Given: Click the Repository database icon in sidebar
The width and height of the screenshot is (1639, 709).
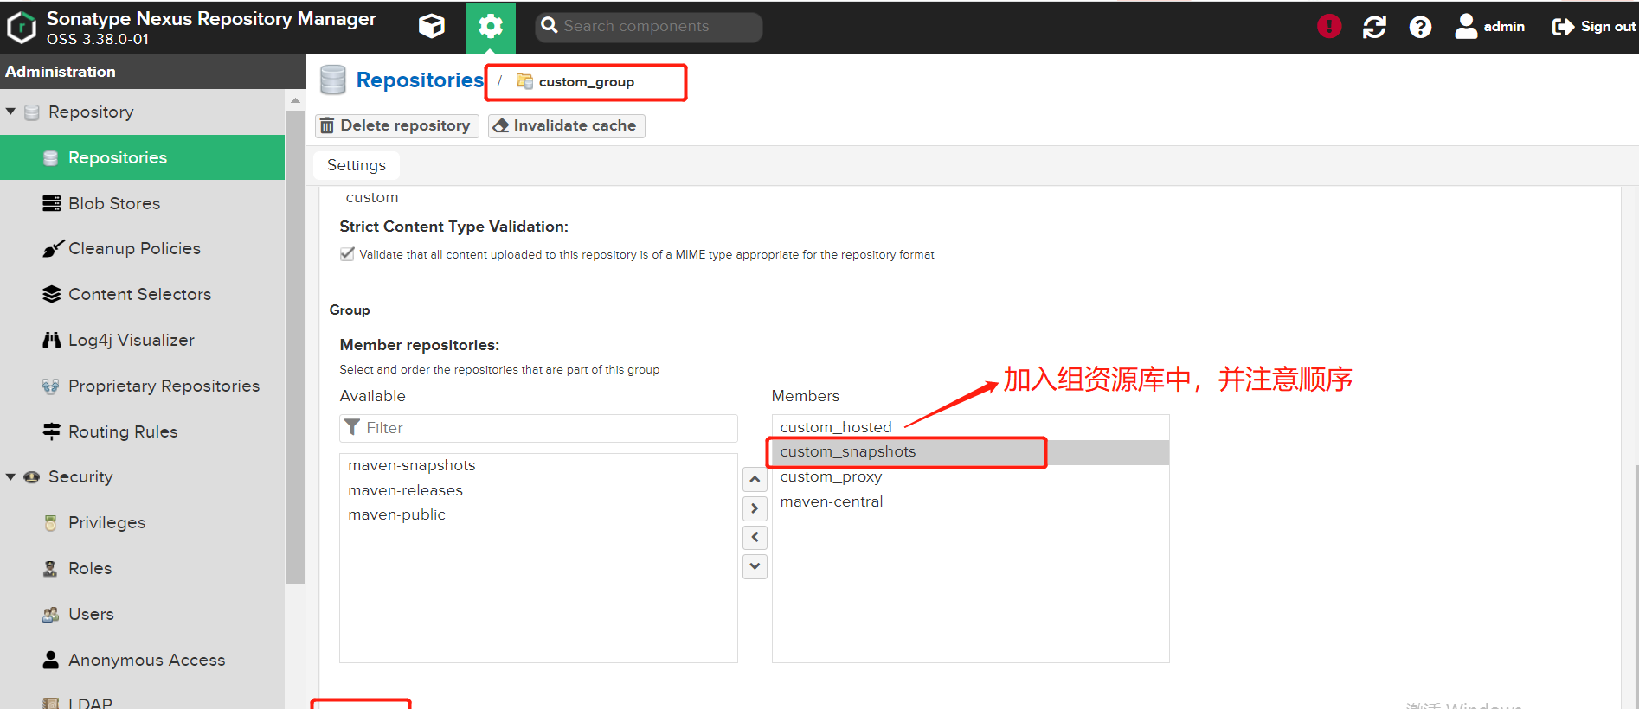Looking at the screenshot, I should click(x=32, y=112).
